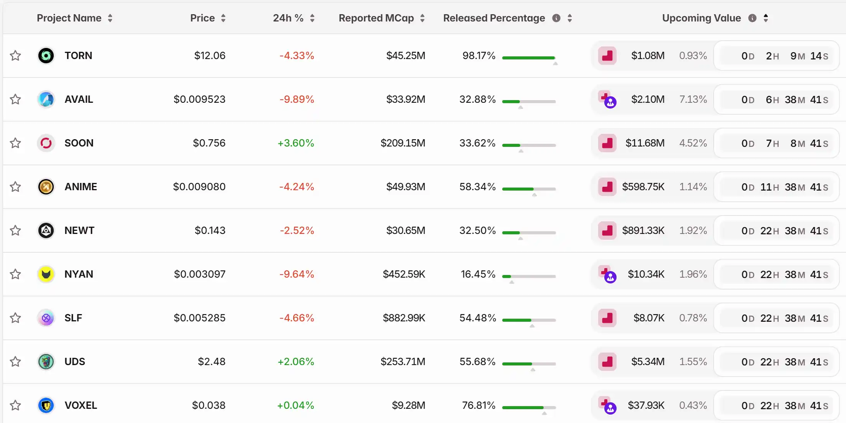Image resolution: width=846 pixels, height=423 pixels.
Task: Sort by Reported MCap using sort arrows
Action: pos(422,18)
